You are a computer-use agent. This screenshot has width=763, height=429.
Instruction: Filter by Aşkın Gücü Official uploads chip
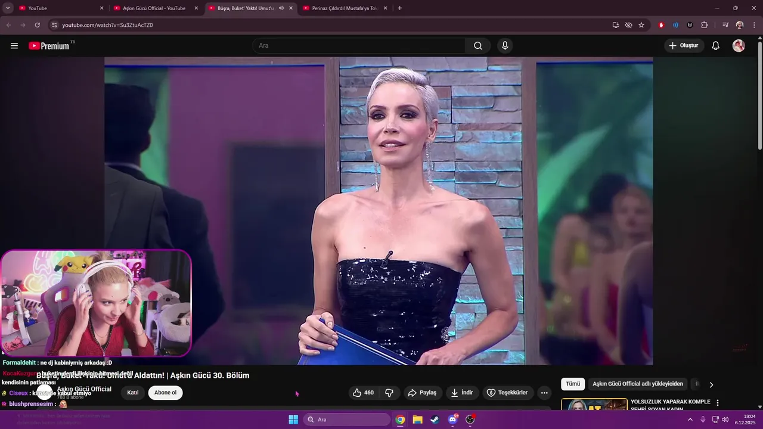tap(638, 384)
